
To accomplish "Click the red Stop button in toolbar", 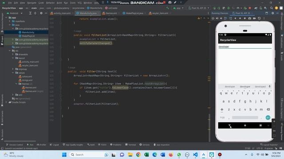I will pyautogui.click(x=250, y=8).
